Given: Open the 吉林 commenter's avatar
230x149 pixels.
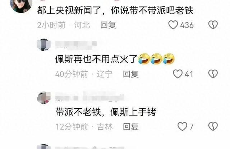Looking at the screenshot, I should [43, 98].
